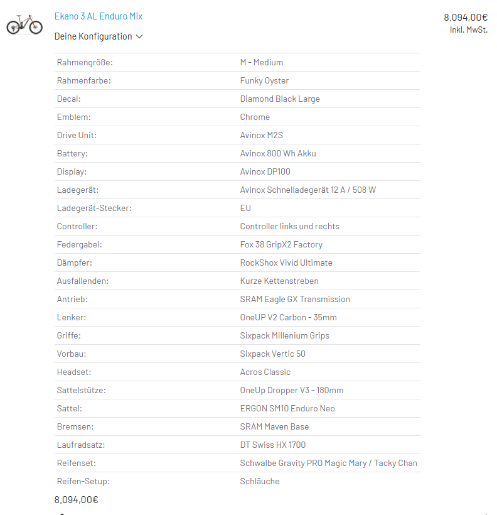Click the bottom 8.094,00€ total price

click(76, 500)
